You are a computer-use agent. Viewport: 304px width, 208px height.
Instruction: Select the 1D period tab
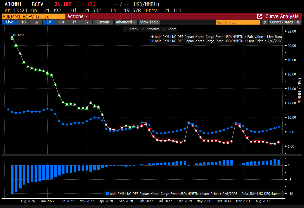tap(23, 22)
